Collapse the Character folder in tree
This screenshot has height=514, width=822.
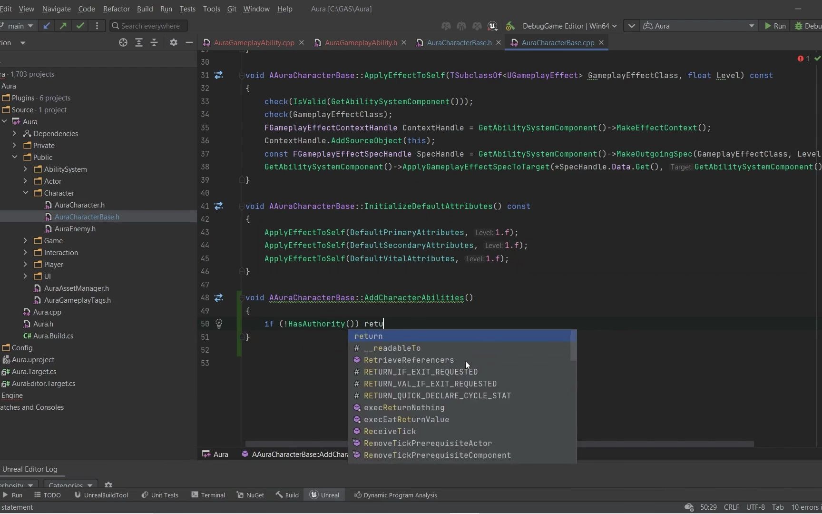pyautogui.click(x=25, y=193)
